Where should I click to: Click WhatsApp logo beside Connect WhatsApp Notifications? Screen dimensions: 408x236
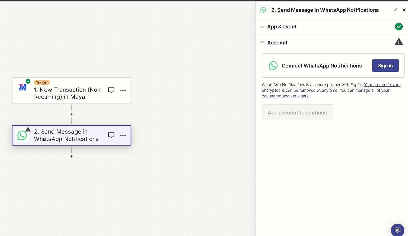(273, 66)
